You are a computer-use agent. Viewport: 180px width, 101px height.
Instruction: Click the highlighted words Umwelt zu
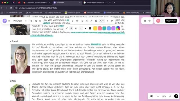point(96,44)
